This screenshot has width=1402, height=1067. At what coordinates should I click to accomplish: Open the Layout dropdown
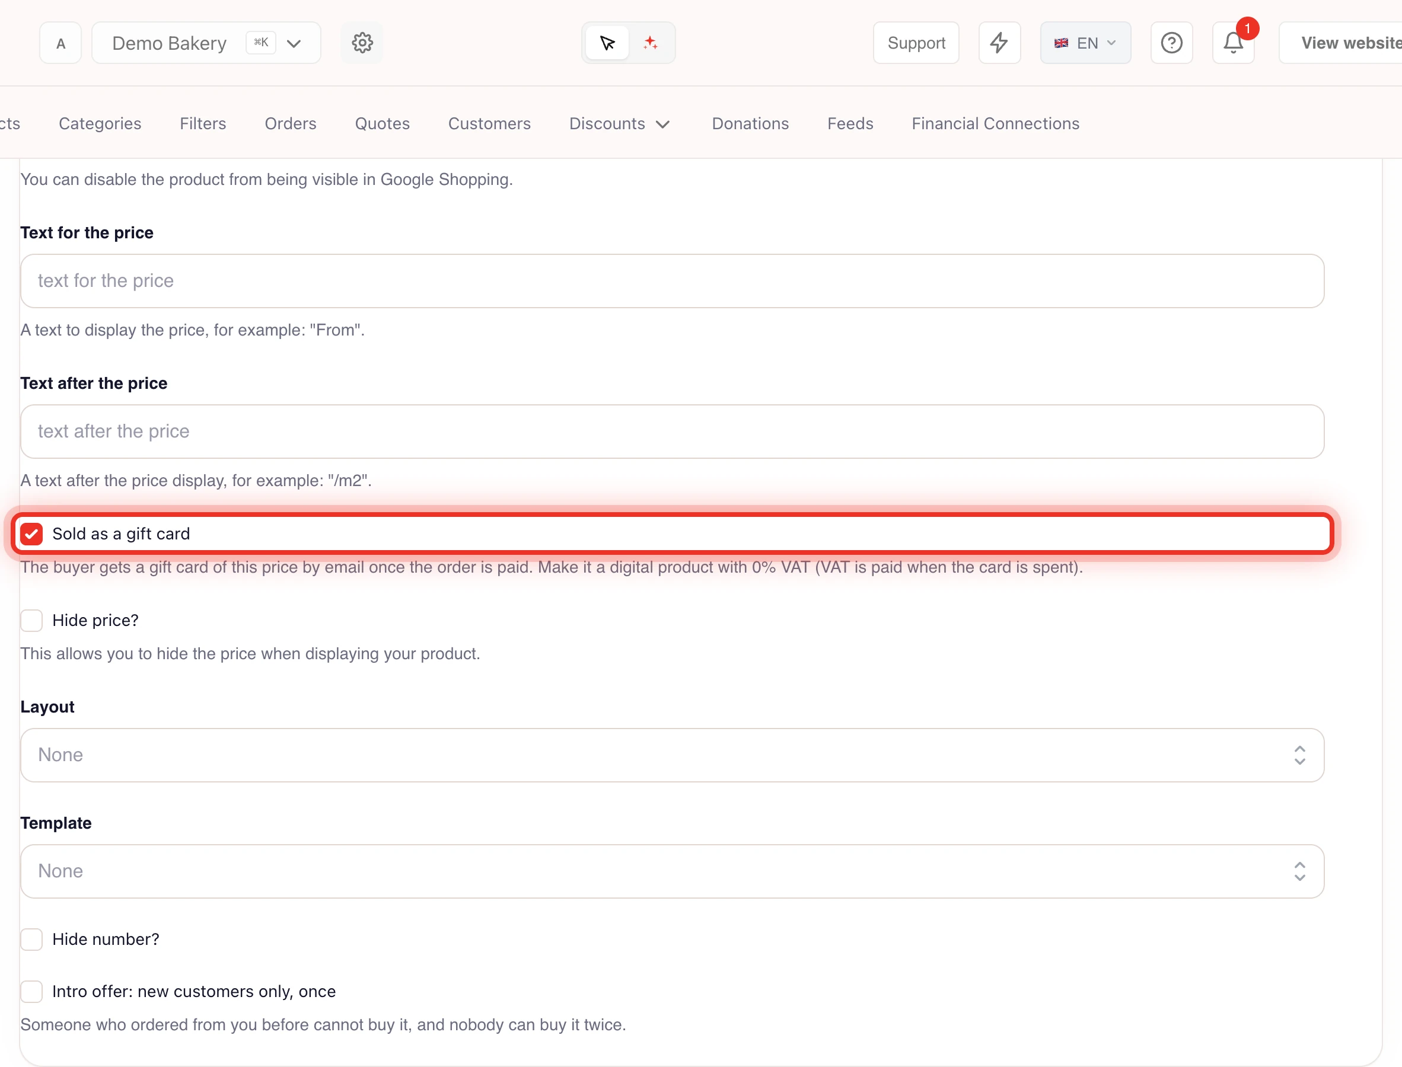pyautogui.click(x=672, y=755)
